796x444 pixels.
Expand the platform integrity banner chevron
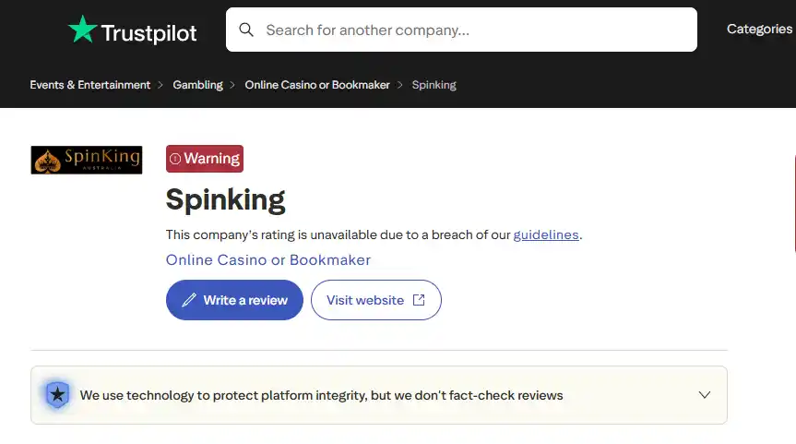click(x=704, y=395)
